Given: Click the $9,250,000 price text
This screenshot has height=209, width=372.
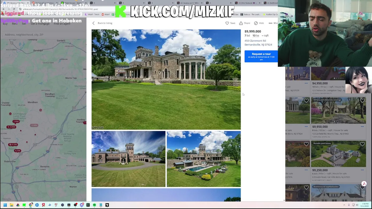Looking at the screenshot, I should pyautogui.click(x=320, y=170).
